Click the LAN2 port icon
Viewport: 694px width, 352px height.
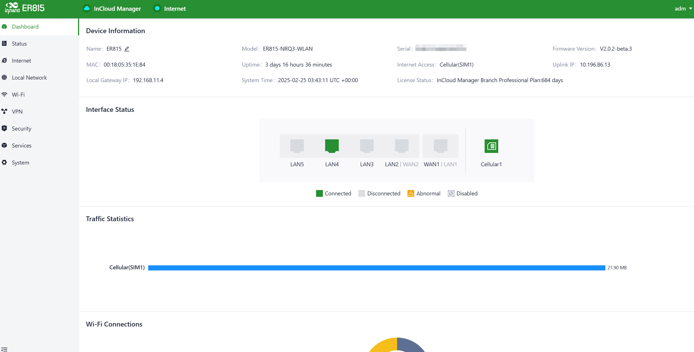pyautogui.click(x=401, y=146)
